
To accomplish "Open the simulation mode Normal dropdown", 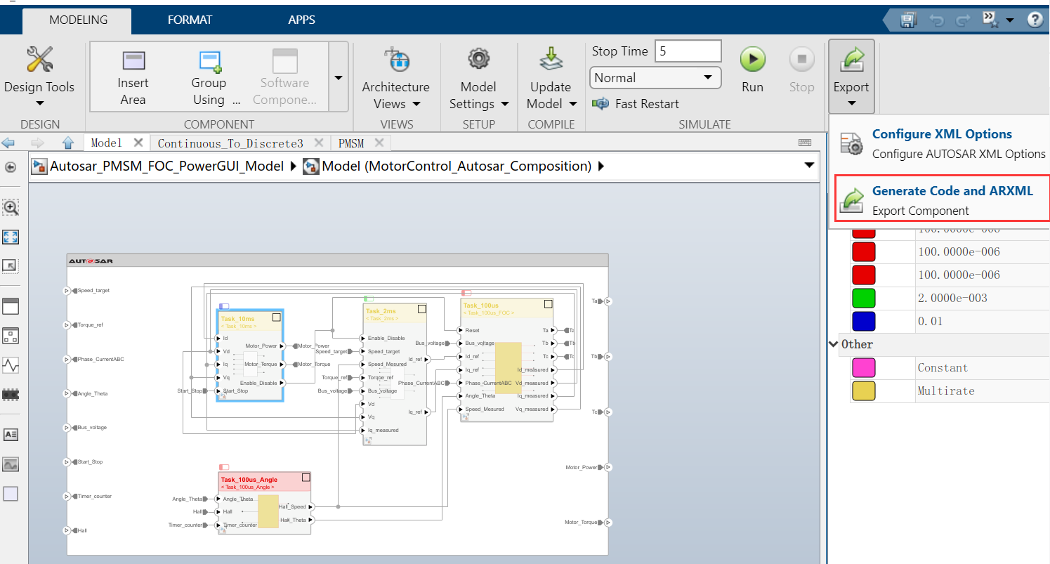I will 655,77.
